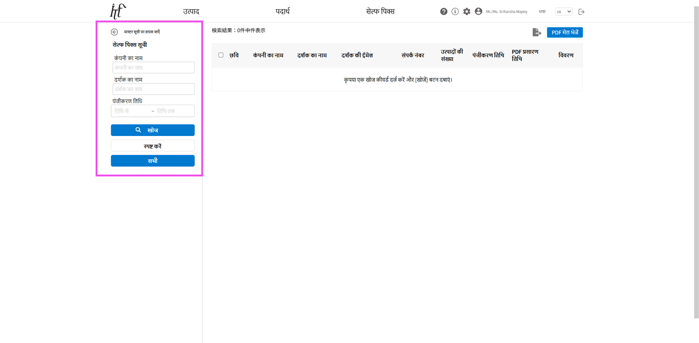Open settings gear icon
699x343 pixels.
click(467, 11)
